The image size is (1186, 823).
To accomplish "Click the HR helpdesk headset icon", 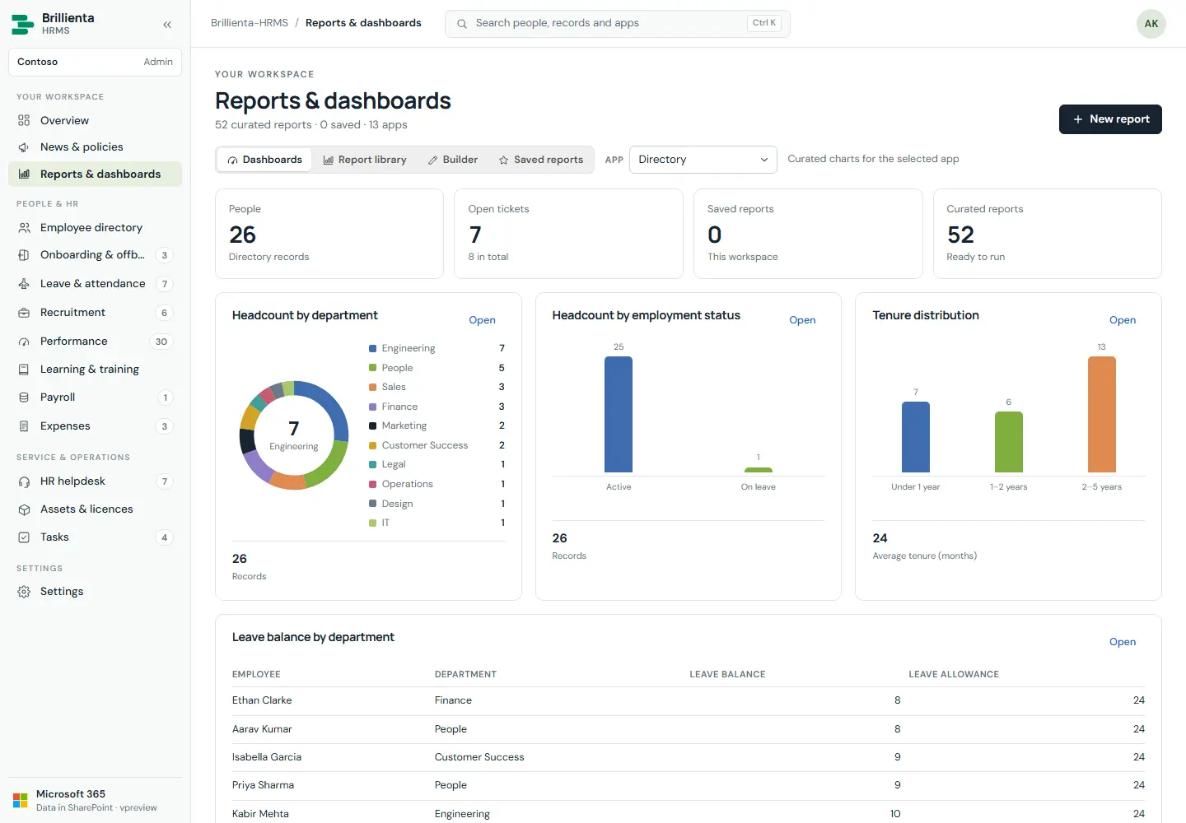I will pos(24,481).
